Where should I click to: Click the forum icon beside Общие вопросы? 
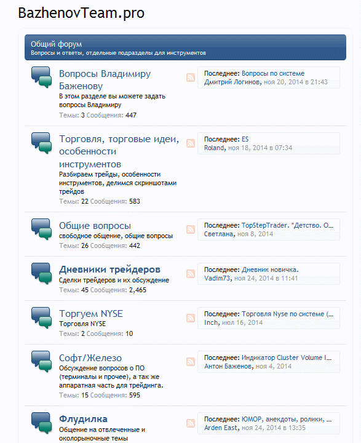tap(42, 229)
